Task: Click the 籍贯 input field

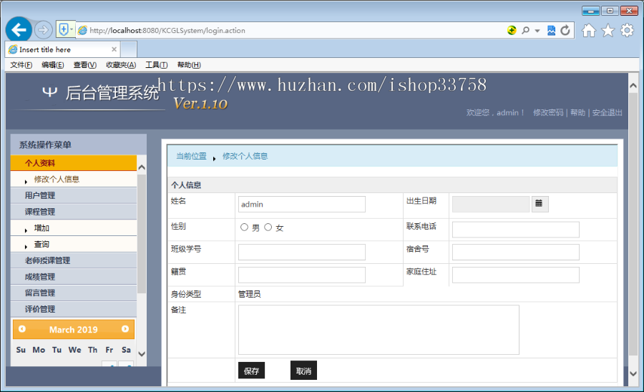Action: click(302, 275)
